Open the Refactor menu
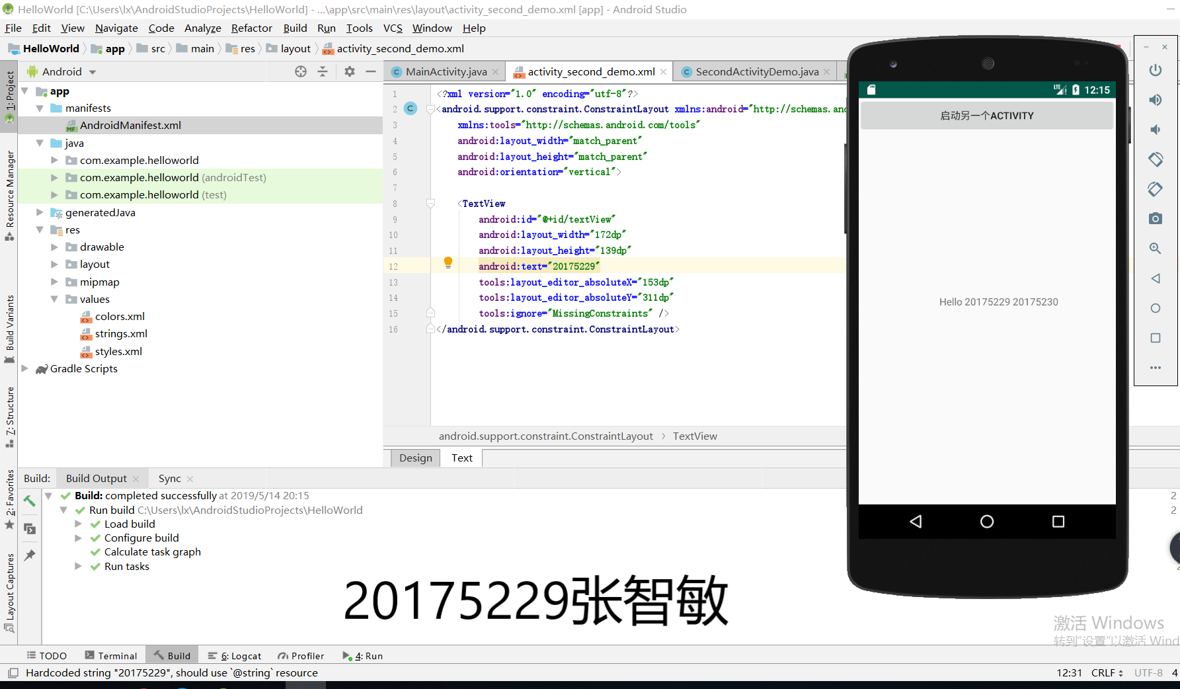 [251, 28]
